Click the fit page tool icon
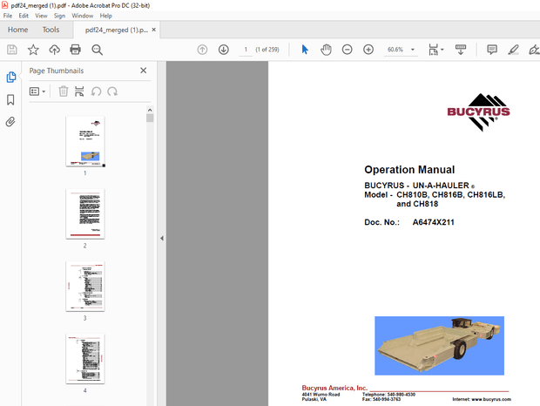This screenshot has width=540, height=406. coord(433,50)
